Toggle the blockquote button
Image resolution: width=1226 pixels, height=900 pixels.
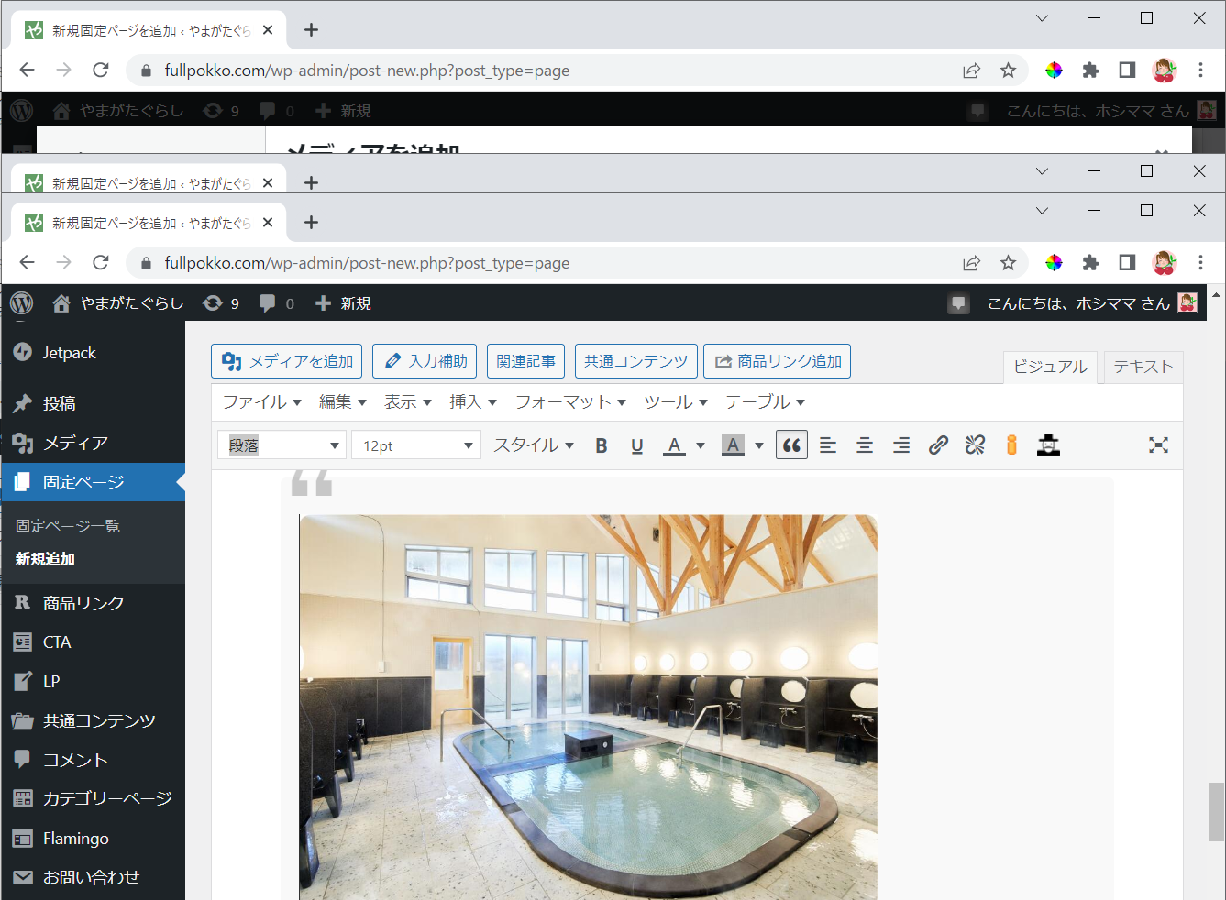coord(791,445)
